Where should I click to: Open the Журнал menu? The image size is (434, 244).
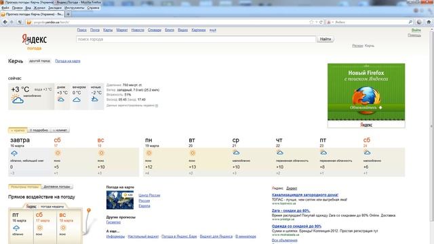click(39, 7)
